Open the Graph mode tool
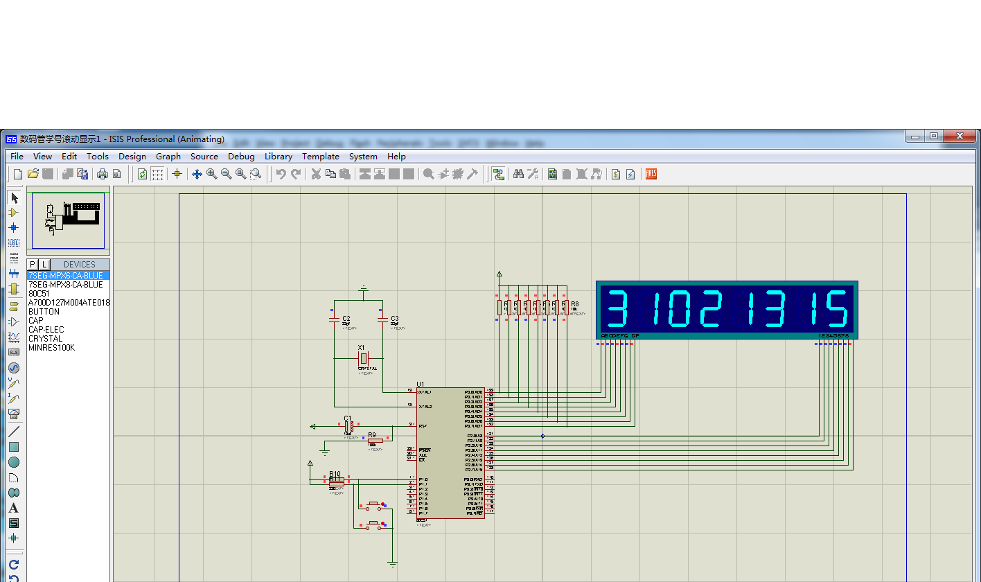 pyautogui.click(x=14, y=337)
